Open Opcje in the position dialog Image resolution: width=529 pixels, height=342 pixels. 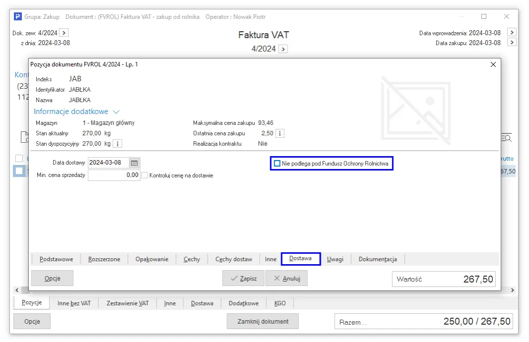coord(52,279)
